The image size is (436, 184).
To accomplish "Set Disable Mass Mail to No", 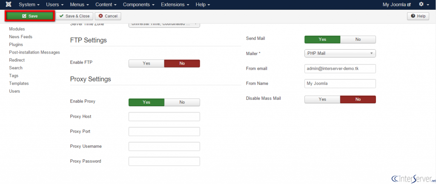I will [358, 99].
